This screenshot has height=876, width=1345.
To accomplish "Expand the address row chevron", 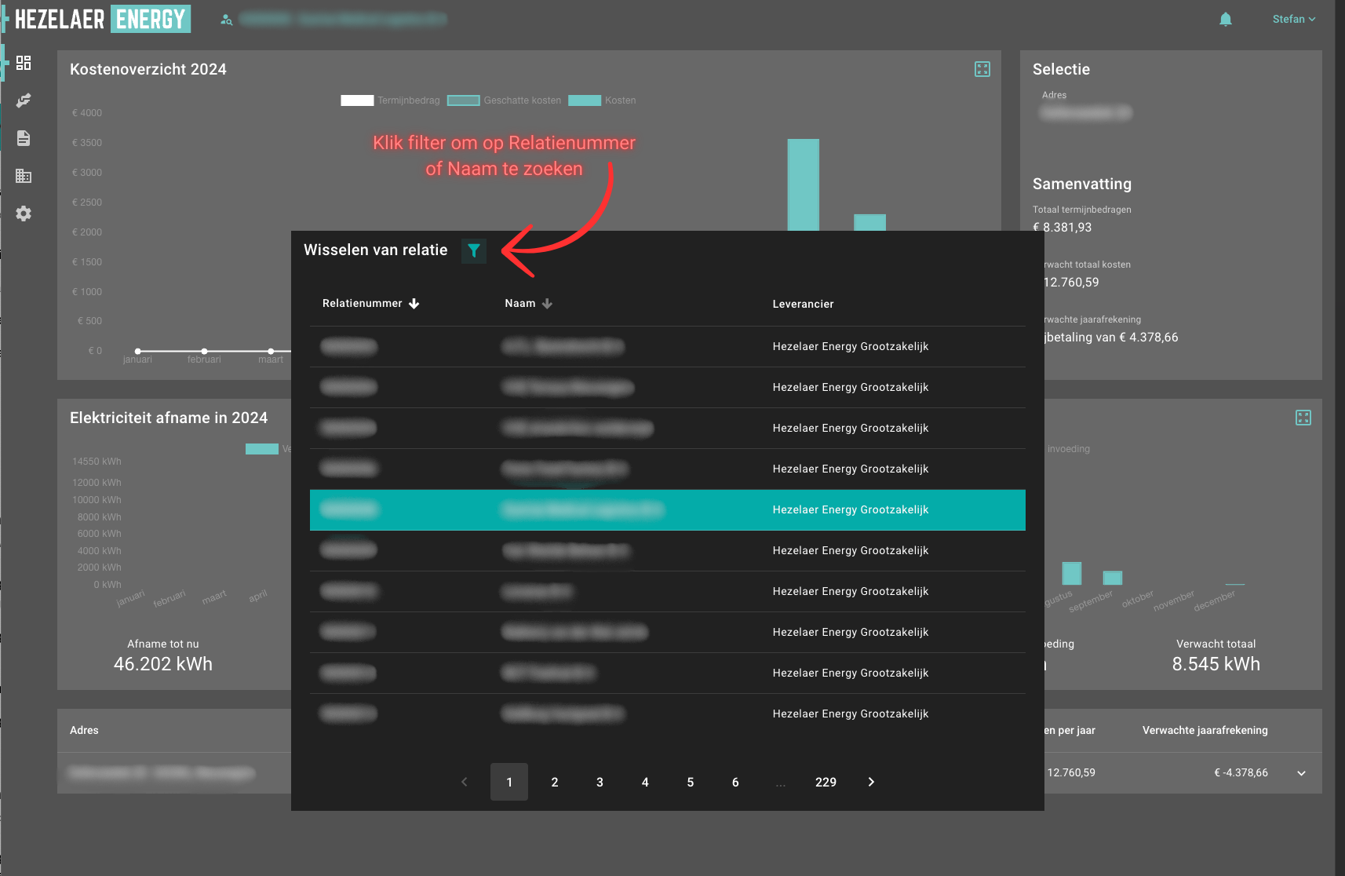I will 1301,773.
